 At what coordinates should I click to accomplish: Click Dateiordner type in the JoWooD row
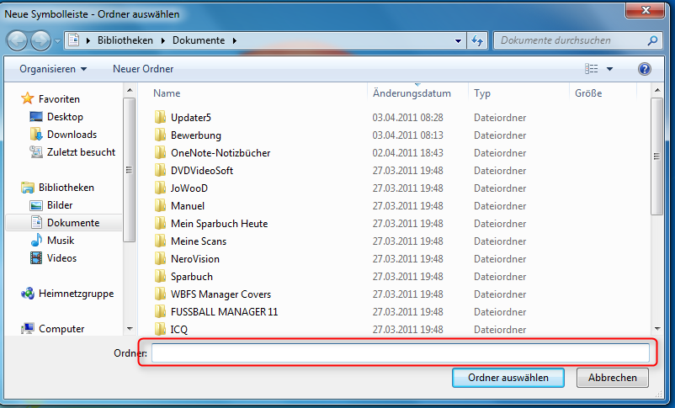click(x=500, y=188)
